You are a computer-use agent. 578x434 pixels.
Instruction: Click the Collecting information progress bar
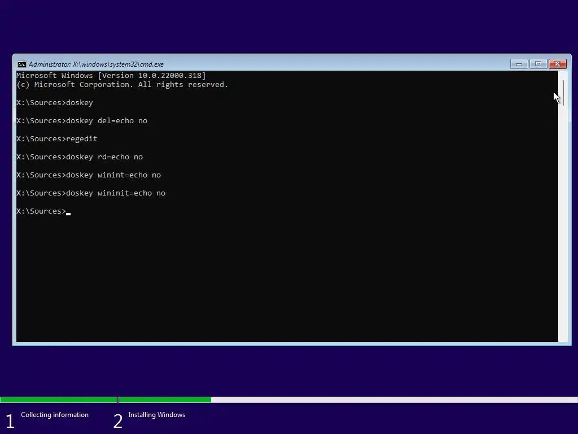59,400
